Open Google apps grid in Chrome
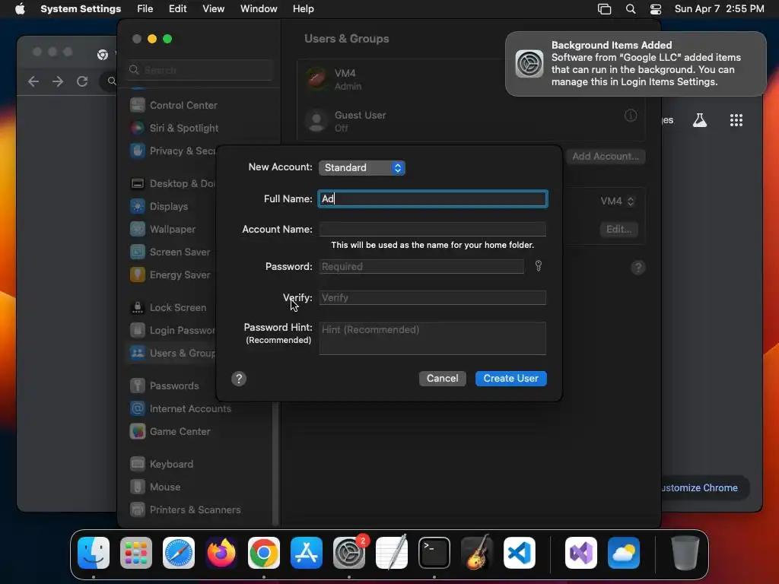Screen dimensions: 779x584 tap(736, 120)
